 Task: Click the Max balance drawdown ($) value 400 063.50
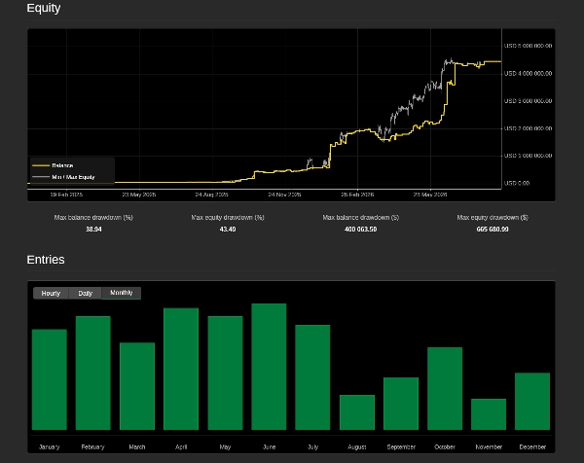click(x=360, y=230)
